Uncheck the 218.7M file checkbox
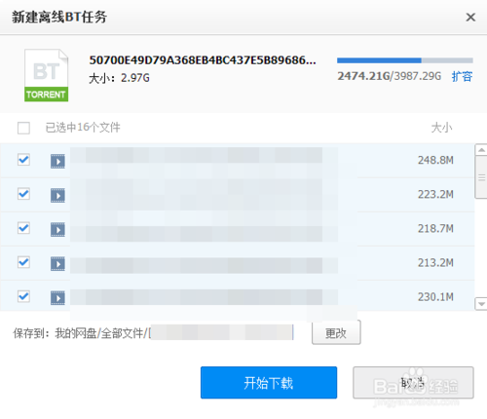The width and height of the screenshot is (487, 419). [23, 228]
